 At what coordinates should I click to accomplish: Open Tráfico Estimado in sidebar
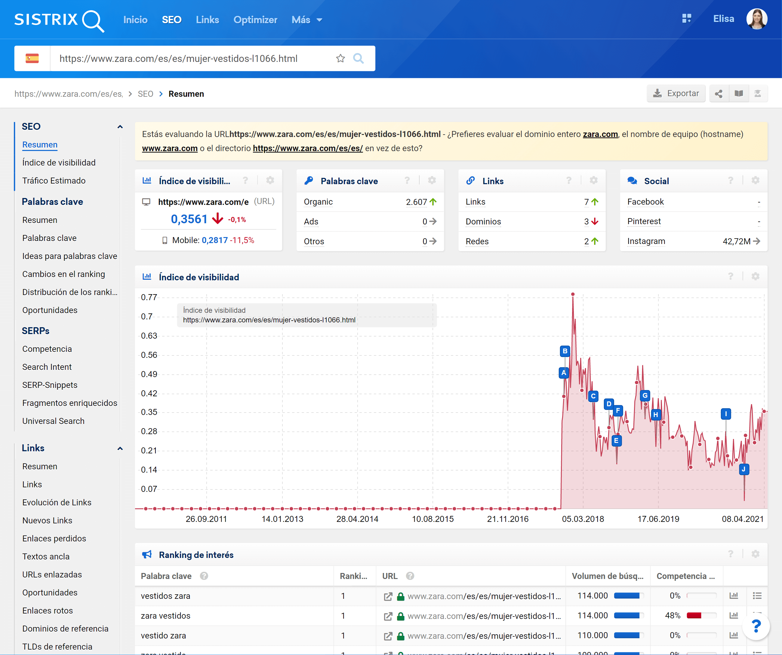pyautogui.click(x=54, y=181)
